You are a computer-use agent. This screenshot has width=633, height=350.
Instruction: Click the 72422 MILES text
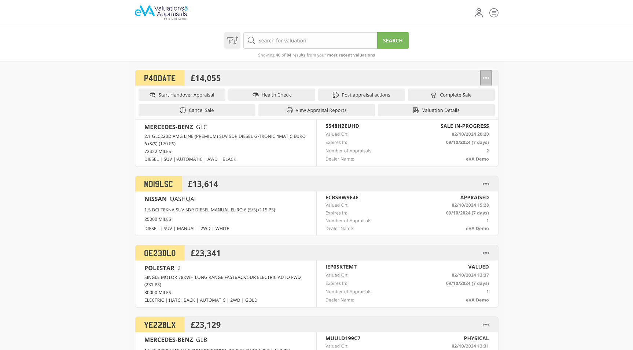[x=158, y=151]
